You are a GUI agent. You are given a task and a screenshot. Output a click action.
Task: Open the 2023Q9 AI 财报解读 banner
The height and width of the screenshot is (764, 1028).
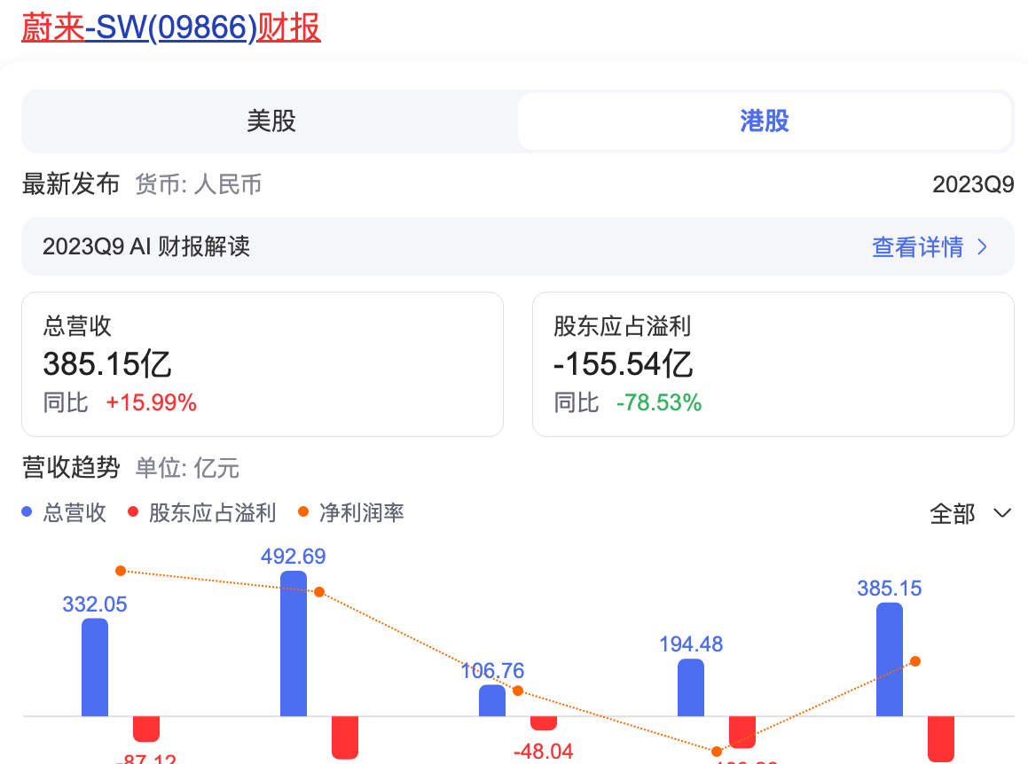(x=518, y=246)
